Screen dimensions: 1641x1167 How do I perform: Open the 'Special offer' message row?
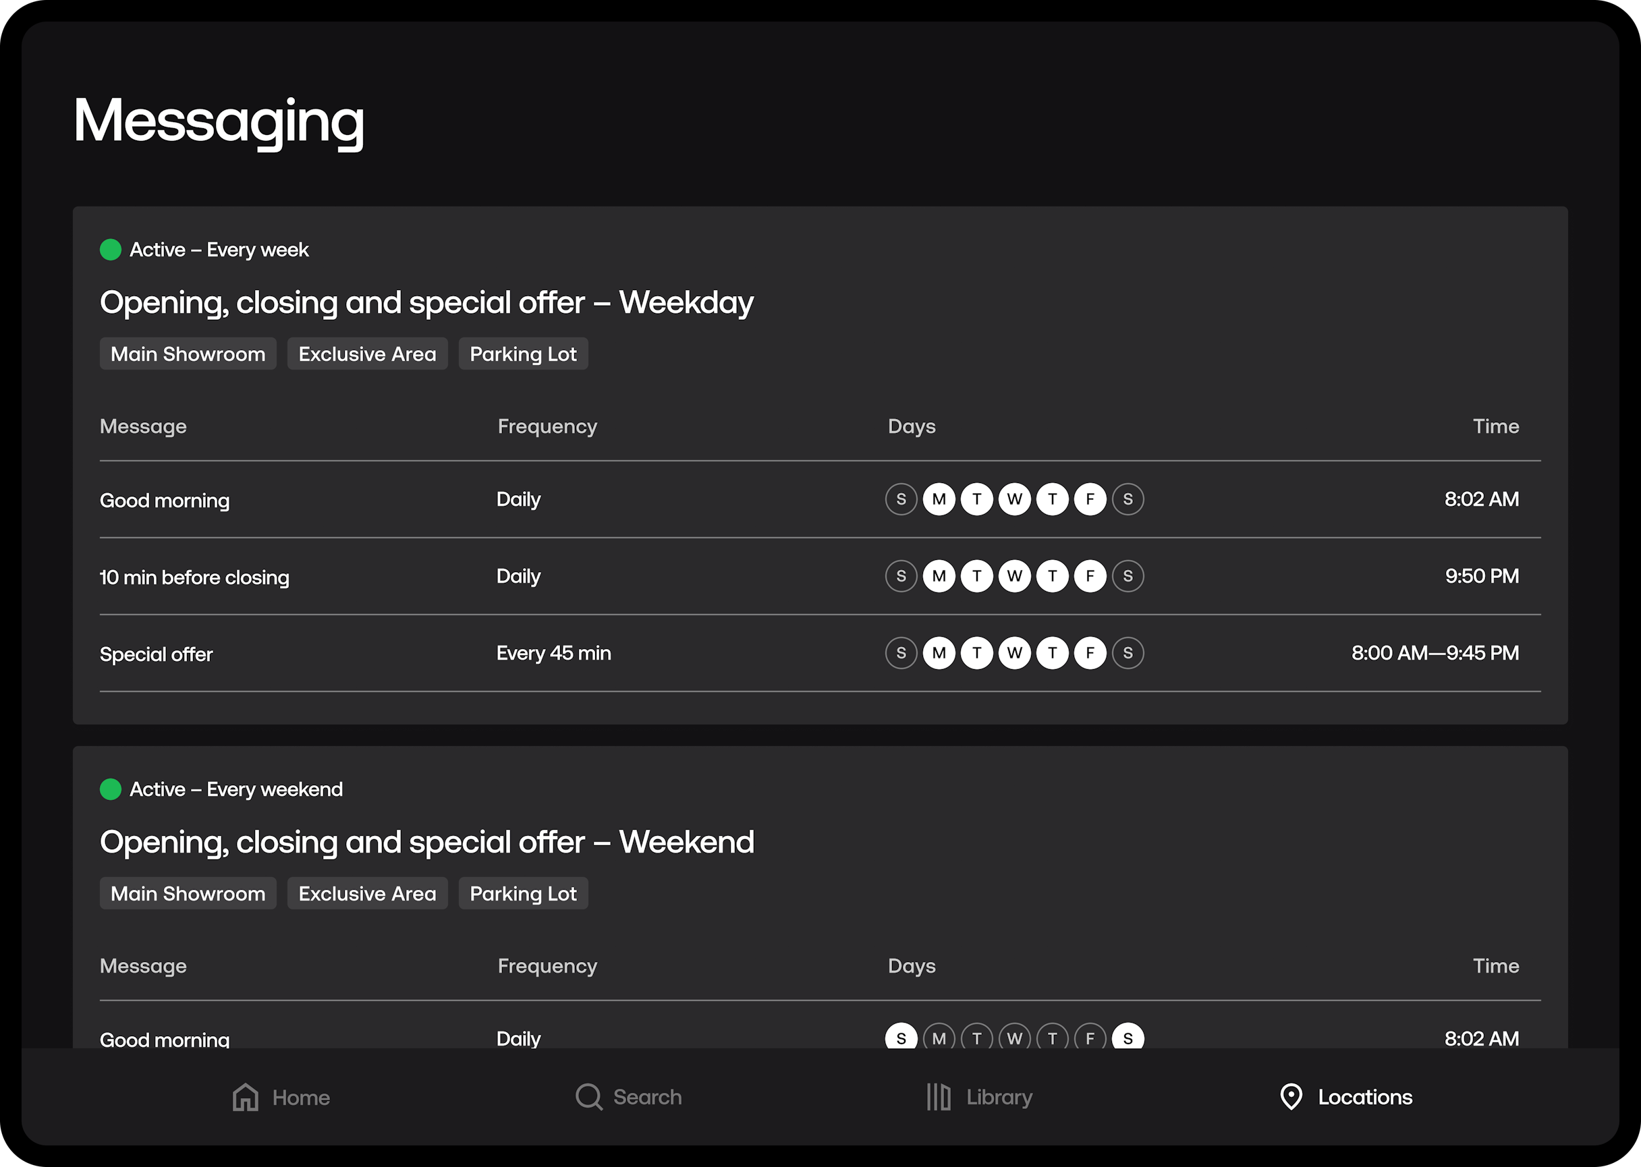156,654
